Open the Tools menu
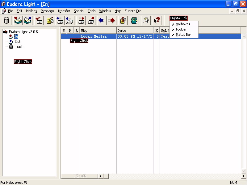Viewport: 247px width, 185px height. pos(92,11)
